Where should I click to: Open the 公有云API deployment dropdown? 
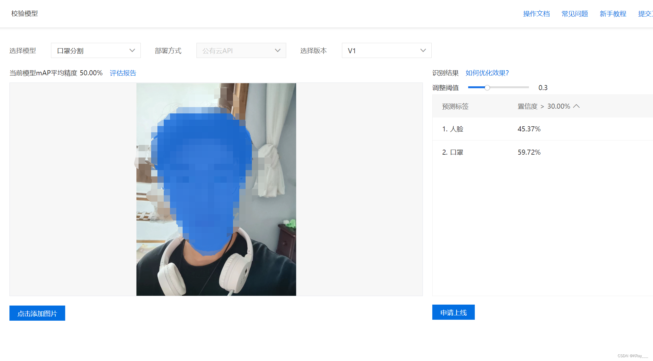(241, 50)
